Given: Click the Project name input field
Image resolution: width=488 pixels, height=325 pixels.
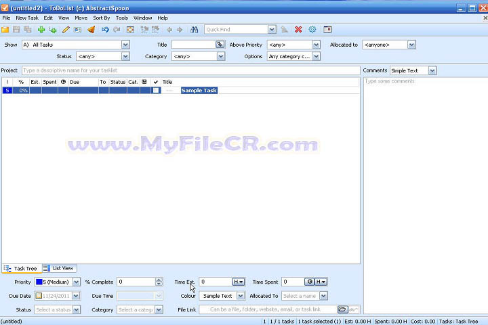Looking at the screenshot, I should [x=190, y=70].
